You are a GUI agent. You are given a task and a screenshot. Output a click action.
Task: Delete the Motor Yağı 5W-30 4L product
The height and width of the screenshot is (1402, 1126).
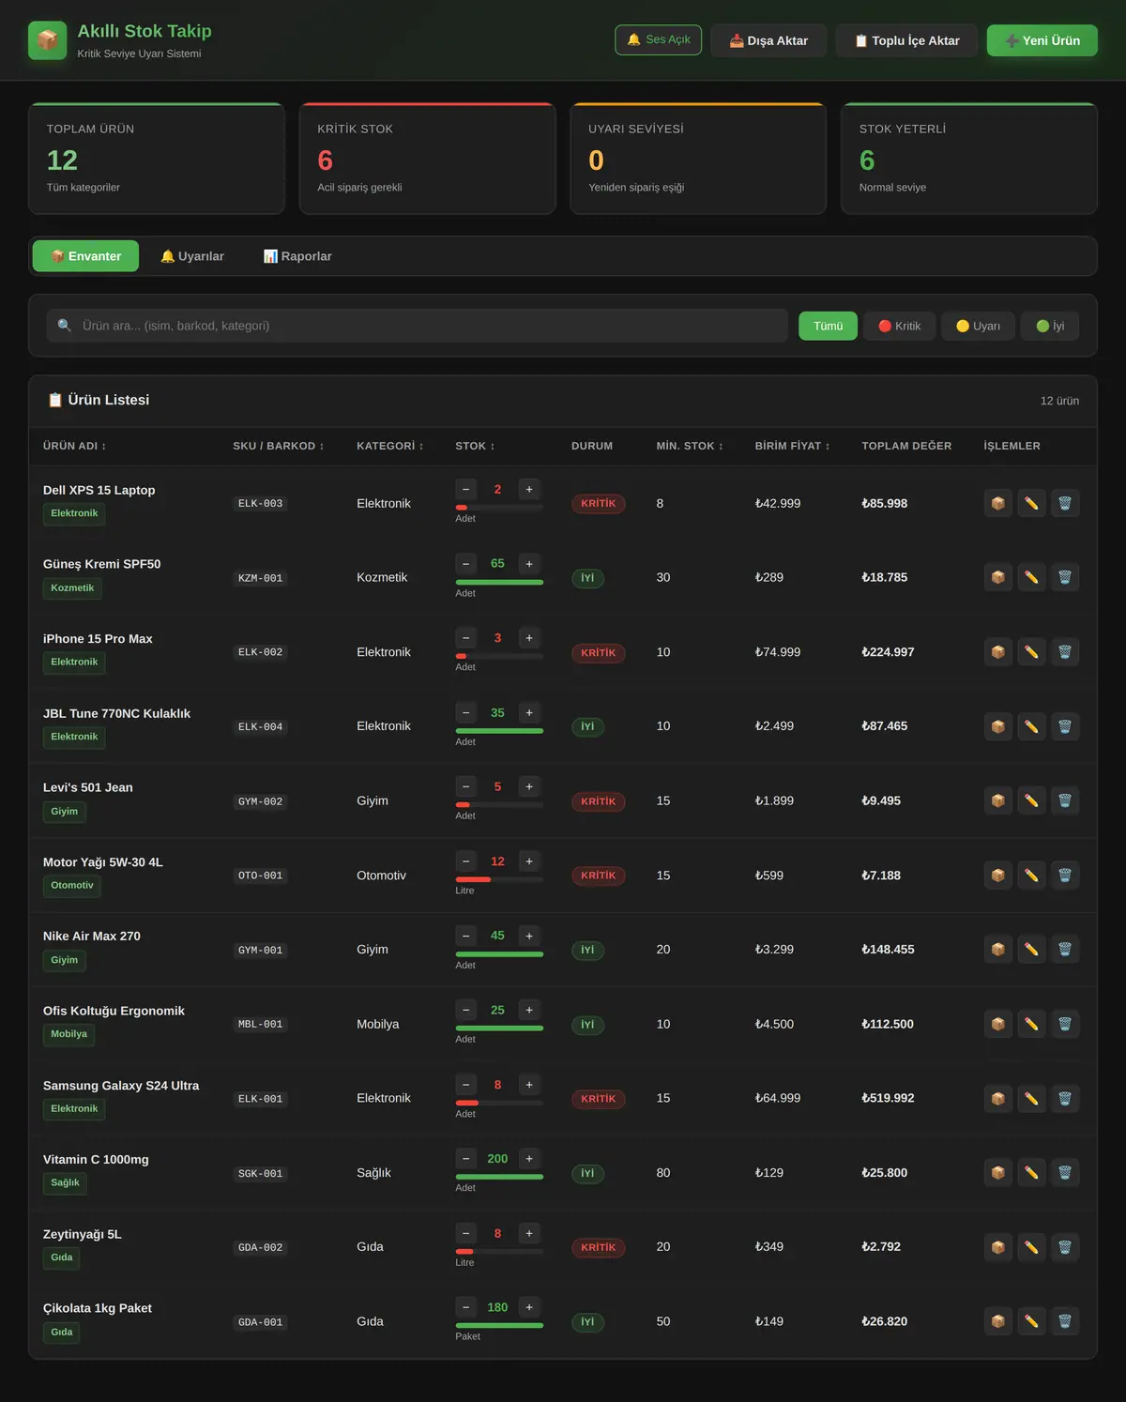click(x=1065, y=876)
